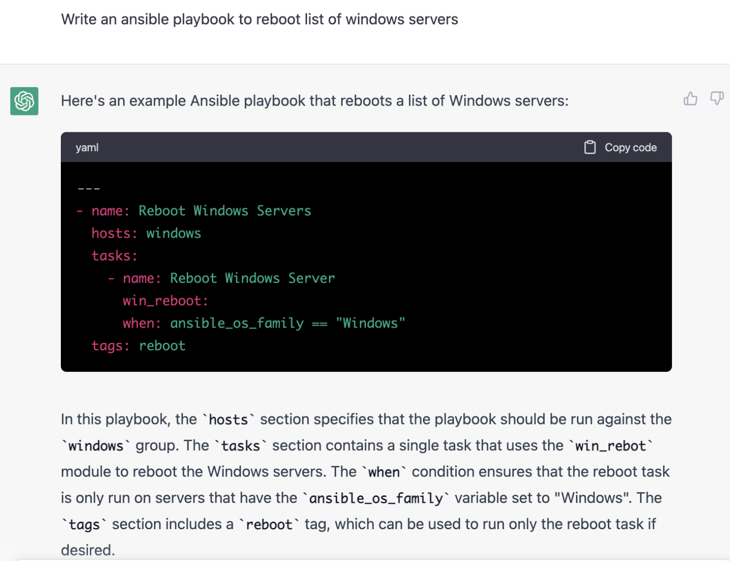Image resolution: width=730 pixels, height=561 pixels.
Task: Select the yaml language label
Action: (87, 147)
